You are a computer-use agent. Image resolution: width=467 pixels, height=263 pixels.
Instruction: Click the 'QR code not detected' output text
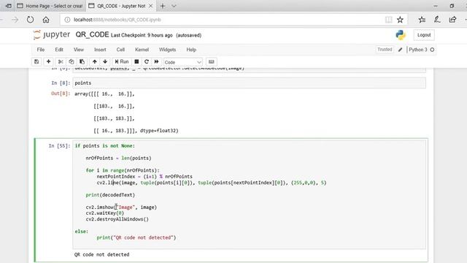click(102, 254)
